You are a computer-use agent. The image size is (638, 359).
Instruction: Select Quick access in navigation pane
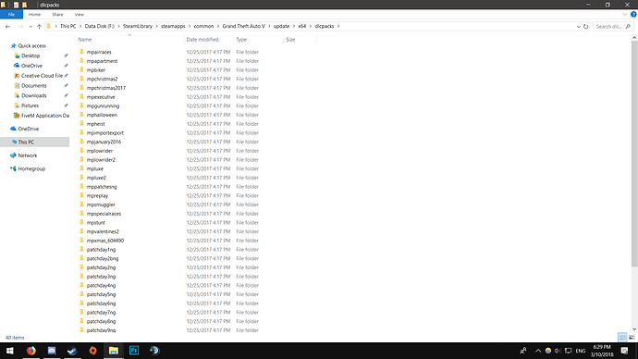pyautogui.click(x=31, y=46)
